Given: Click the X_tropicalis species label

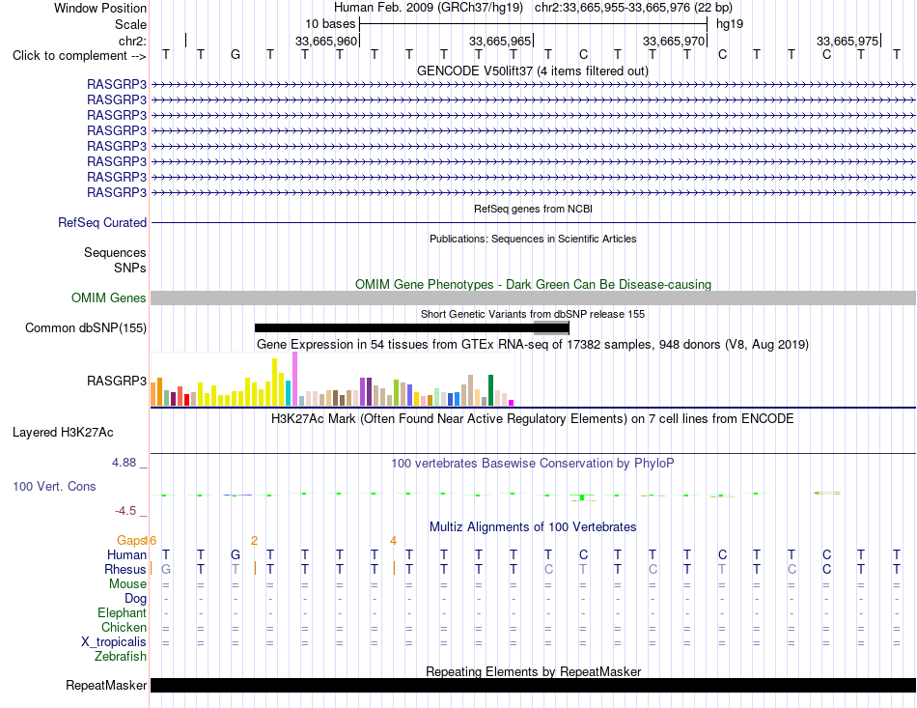Looking at the screenshot, I should [114, 642].
